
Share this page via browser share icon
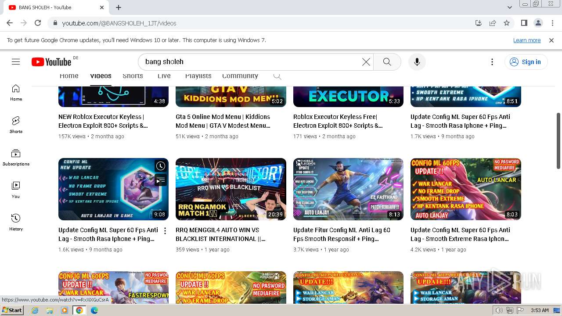coord(493,23)
